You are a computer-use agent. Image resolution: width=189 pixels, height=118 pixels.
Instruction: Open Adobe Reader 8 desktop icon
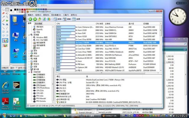pyautogui.click(x=5, y=104)
